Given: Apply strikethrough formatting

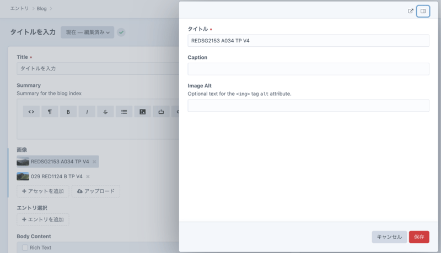Looking at the screenshot, I should [105, 112].
